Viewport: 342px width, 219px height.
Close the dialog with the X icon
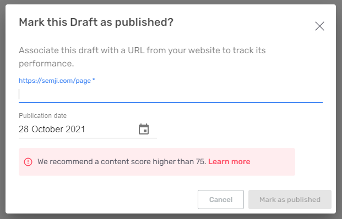319,26
